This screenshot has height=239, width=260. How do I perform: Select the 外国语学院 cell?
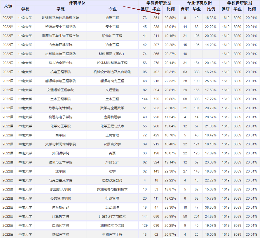pyautogui.click(x=61, y=153)
